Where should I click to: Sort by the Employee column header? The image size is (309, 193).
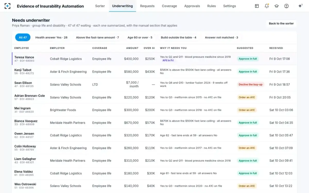coord(22,48)
